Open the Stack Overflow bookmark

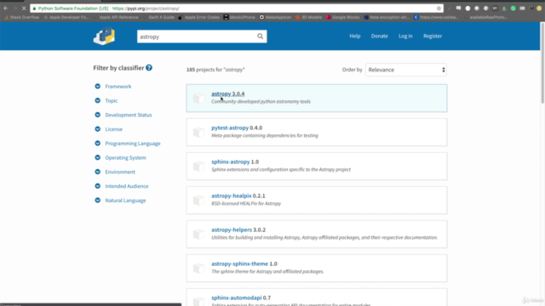[x=21, y=17]
